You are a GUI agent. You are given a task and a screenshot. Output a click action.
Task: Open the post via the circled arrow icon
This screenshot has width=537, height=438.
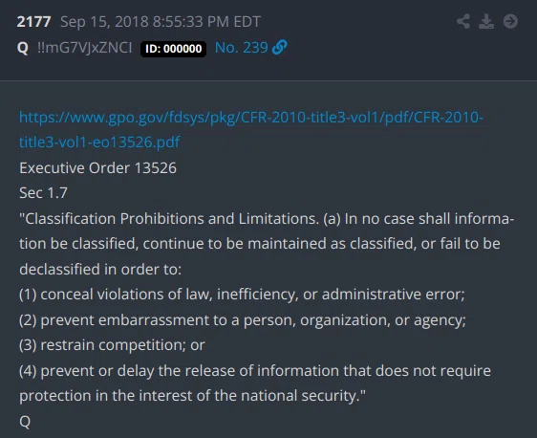coord(510,21)
